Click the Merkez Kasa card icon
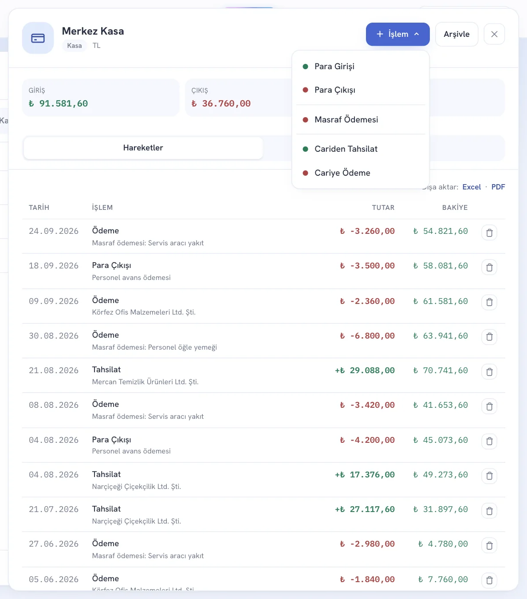Screen dimensions: 527x599 point(38,38)
